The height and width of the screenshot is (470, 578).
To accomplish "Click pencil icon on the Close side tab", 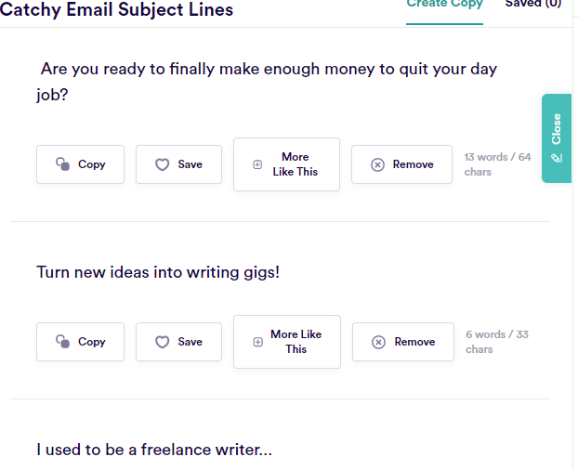I will coord(557,158).
